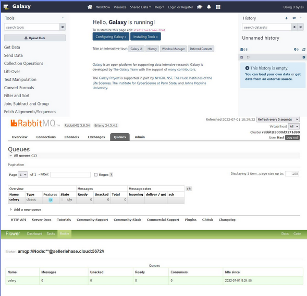Screen dimensions: 307x296
Task: Click Installing Tools button
Action: point(145,37)
